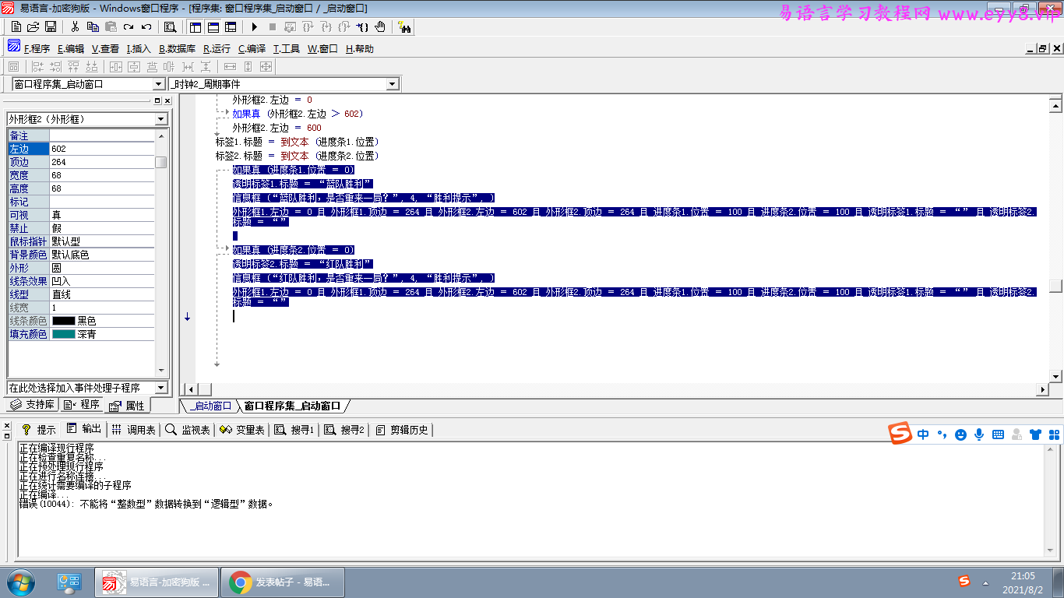The width and height of the screenshot is (1064, 598).
Task: Click Sogou tray icon in taskbar
Action: point(964,582)
